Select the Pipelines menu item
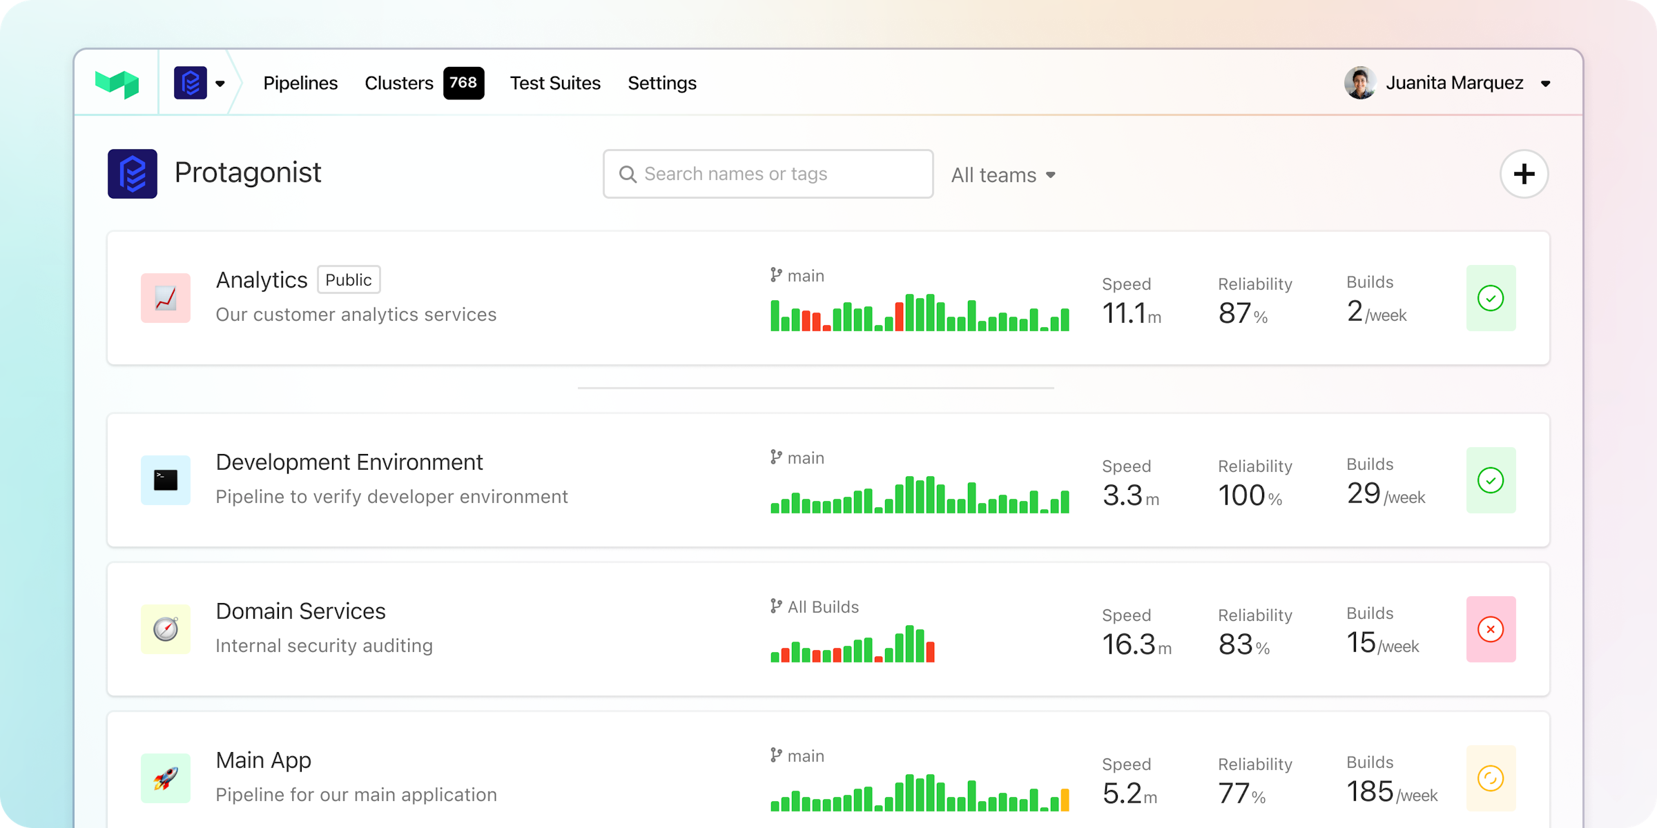This screenshot has width=1657, height=828. (x=300, y=83)
